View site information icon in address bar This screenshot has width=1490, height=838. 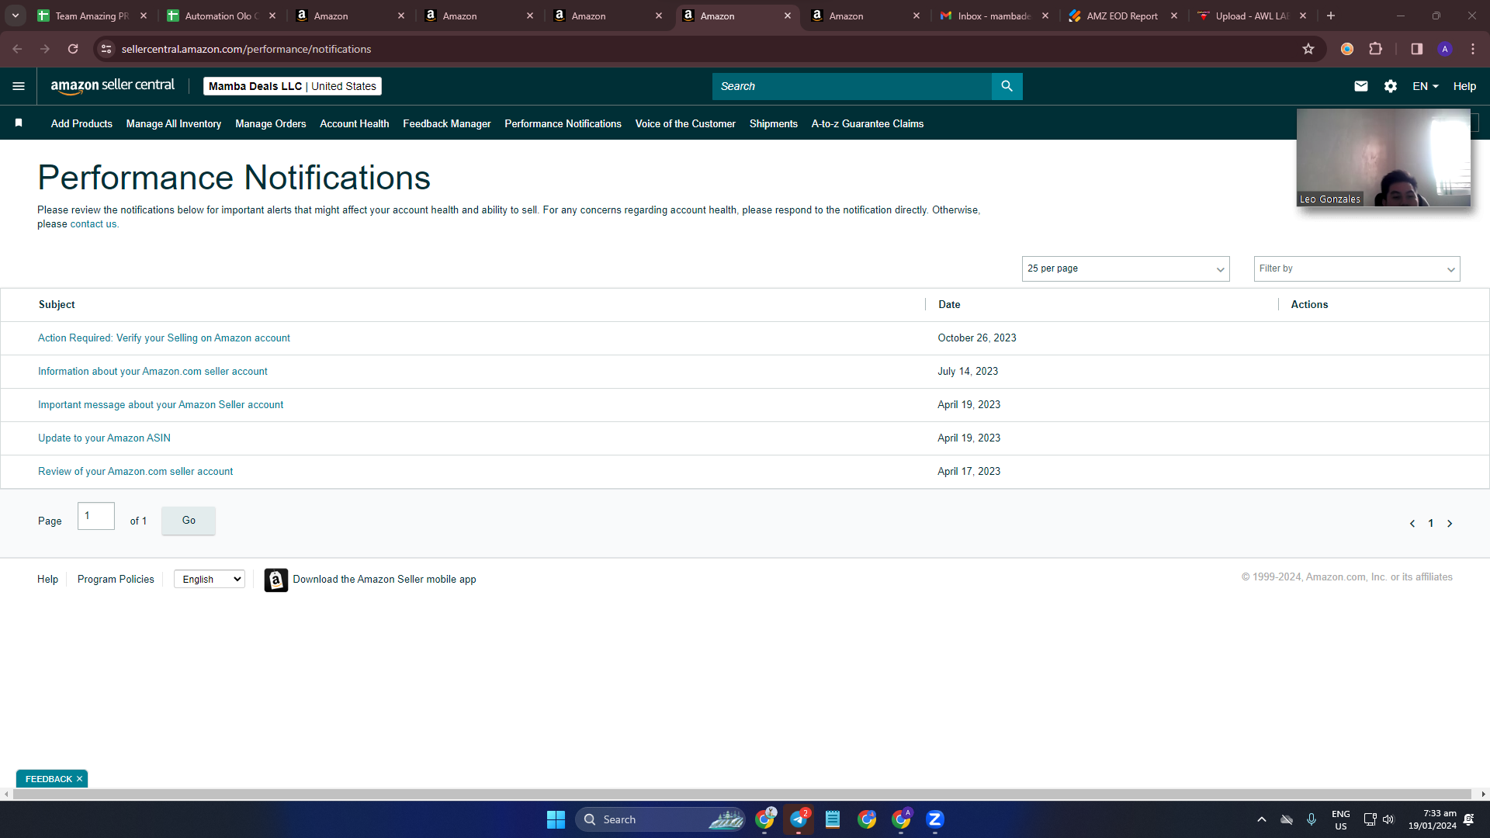coord(106,49)
